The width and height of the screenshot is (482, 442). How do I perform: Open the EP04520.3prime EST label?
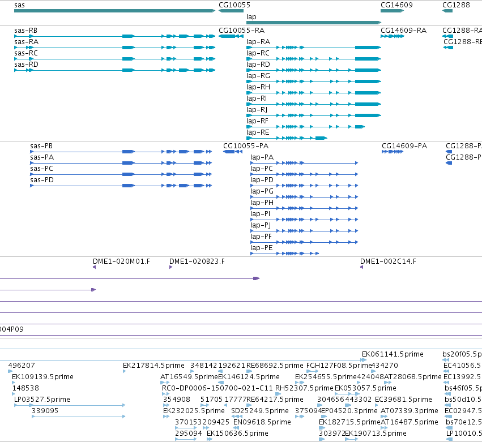[349, 411]
